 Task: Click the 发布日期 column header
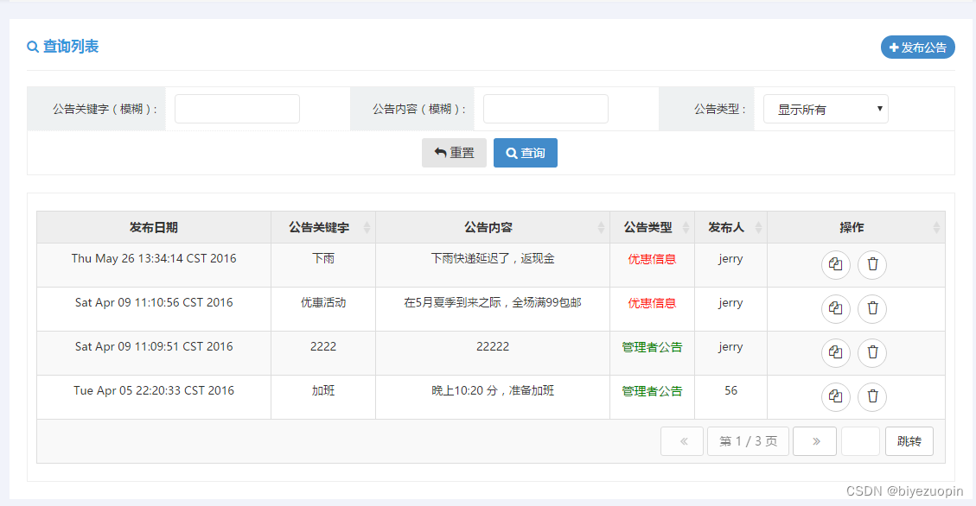(x=154, y=227)
